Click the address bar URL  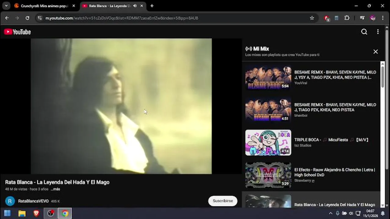click(x=122, y=18)
